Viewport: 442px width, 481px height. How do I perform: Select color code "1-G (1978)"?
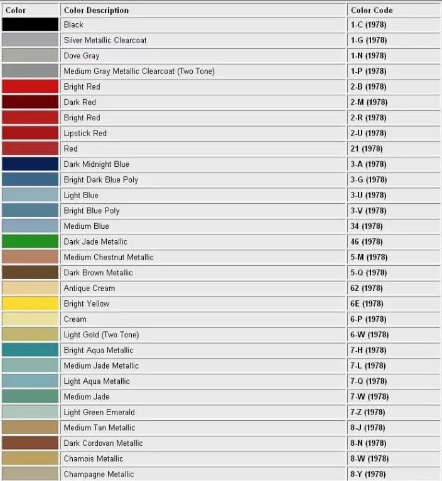pyautogui.click(x=369, y=40)
